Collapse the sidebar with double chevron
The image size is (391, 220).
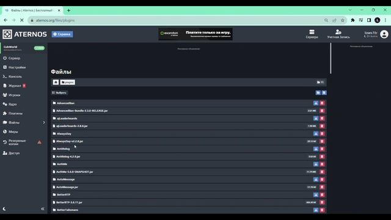click(43, 209)
